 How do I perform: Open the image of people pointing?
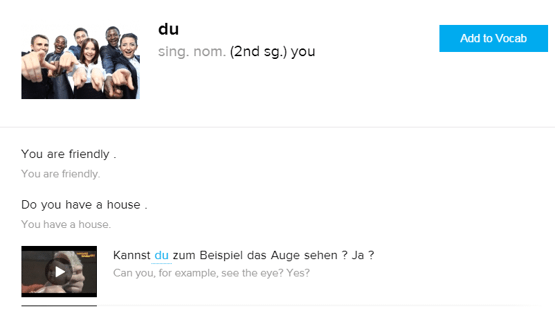point(80,62)
